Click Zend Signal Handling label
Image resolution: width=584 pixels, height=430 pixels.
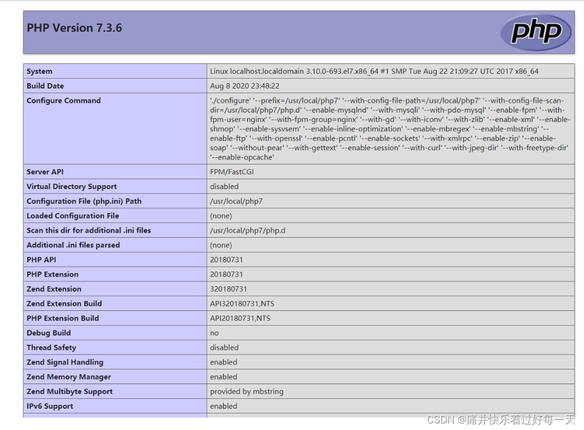tap(65, 362)
